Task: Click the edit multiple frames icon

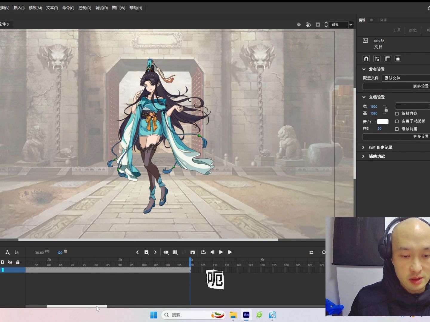Action: (x=175, y=252)
